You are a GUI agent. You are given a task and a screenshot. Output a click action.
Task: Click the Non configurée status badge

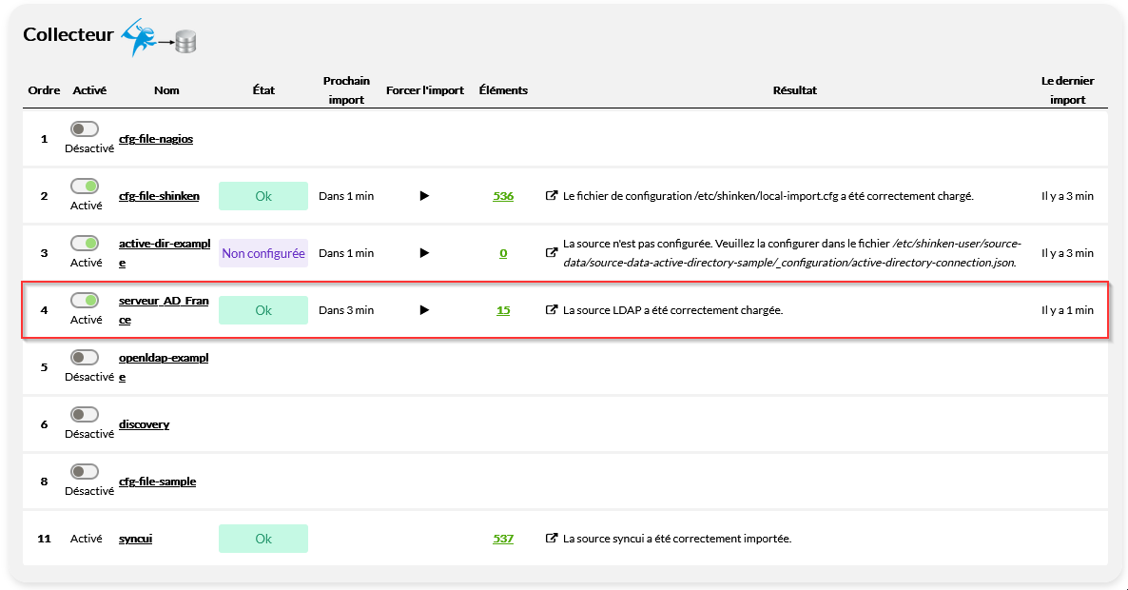point(263,253)
